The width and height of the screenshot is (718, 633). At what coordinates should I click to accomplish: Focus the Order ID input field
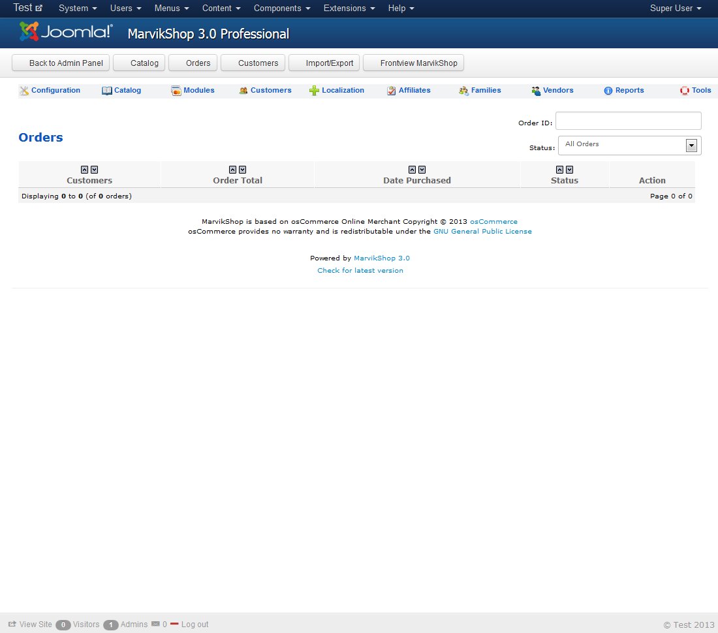tap(628, 121)
